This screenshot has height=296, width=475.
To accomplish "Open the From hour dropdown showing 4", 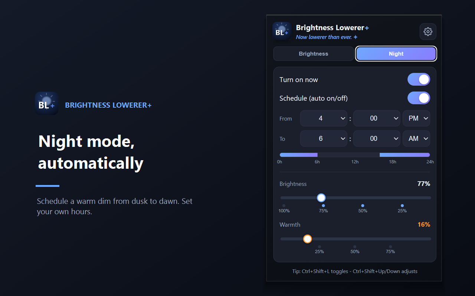I will point(324,118).
